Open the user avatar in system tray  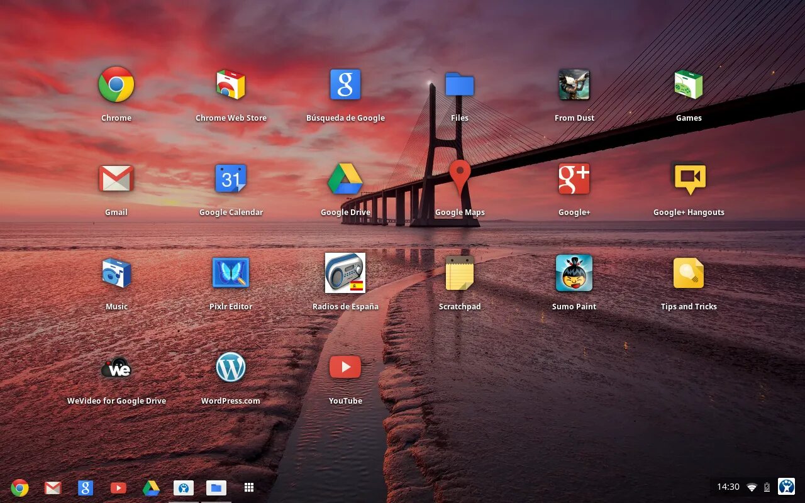coord(786,487)
